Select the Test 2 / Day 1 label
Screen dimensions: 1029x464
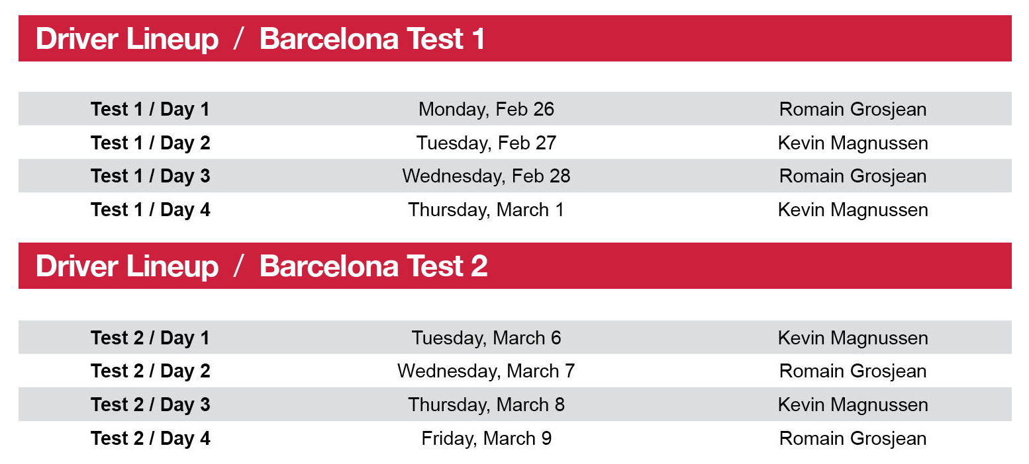pos(150,338)
